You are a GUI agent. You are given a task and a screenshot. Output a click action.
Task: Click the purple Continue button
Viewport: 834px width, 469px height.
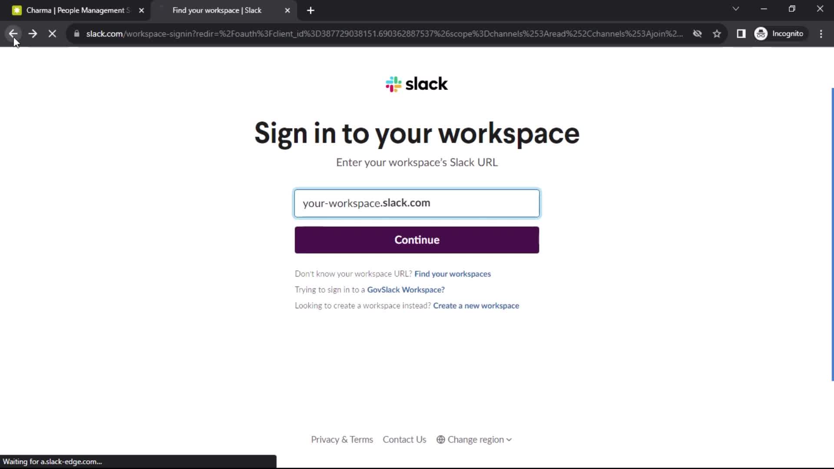point(417,240)
